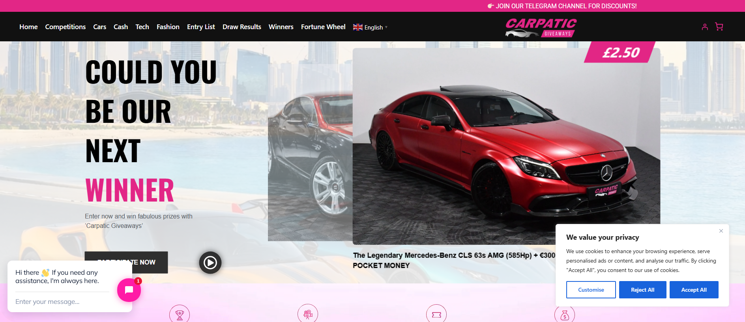The width and height of the screenshot is (745, 322).
Task: Click the video camera feature icon
Action: pos(308,314)
